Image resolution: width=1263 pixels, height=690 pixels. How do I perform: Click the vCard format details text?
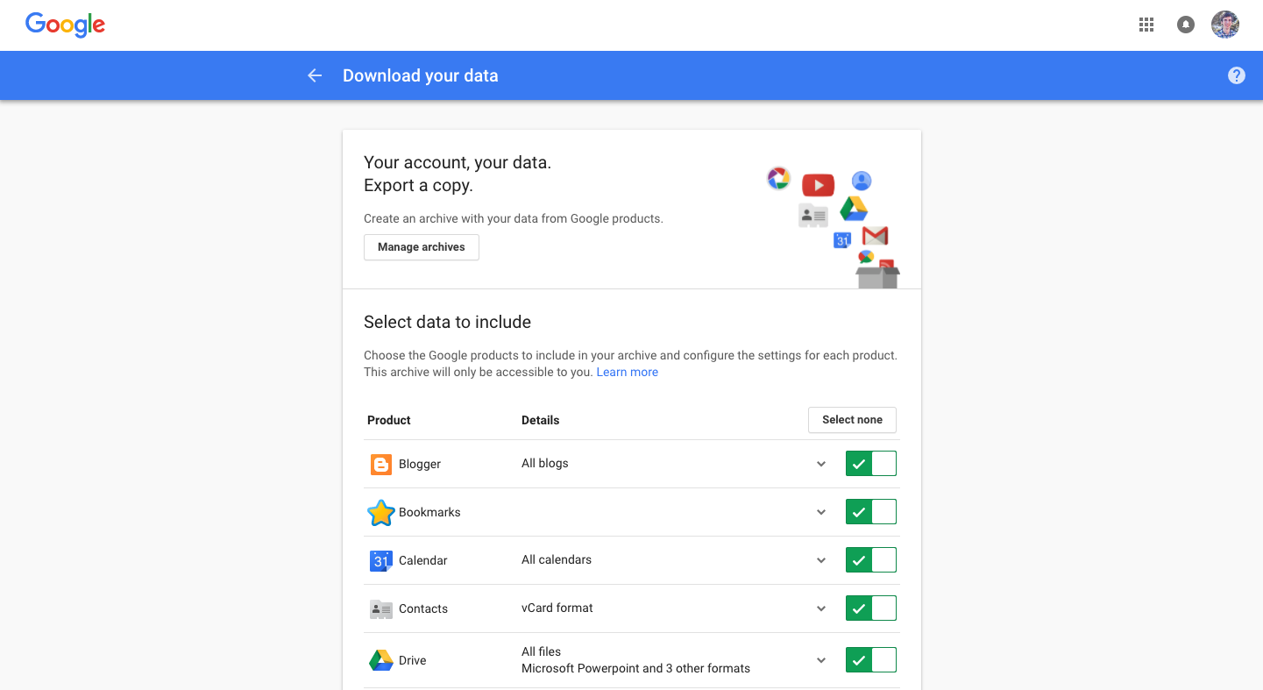click(x=557, y=608)
